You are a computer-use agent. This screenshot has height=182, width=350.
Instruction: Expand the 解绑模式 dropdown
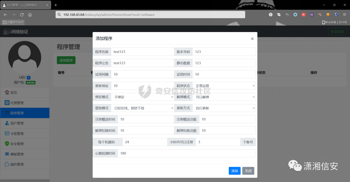click(224, 97)
